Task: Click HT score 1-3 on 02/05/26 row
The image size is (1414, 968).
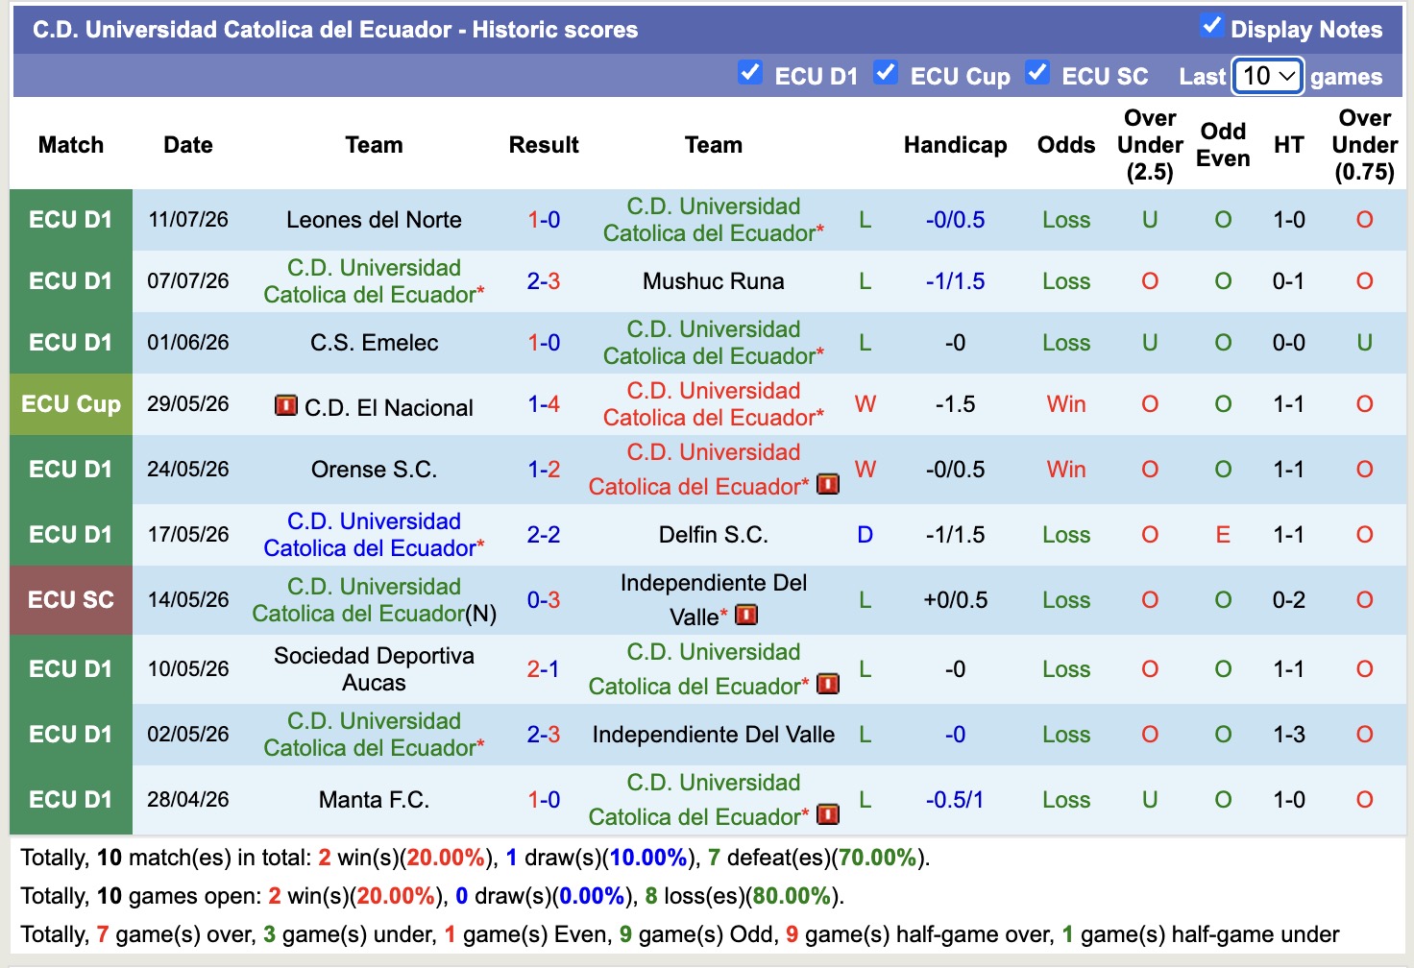Action: pyautogui.click(x=1288, y=735)
